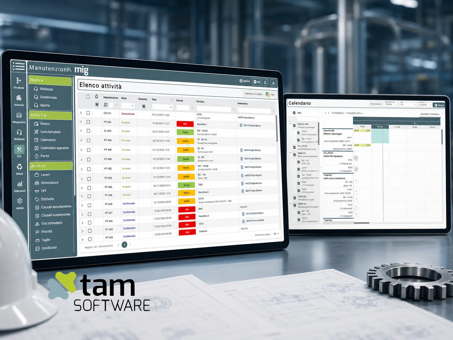
Task: Open the Azienda module in sidebar
Action: (x=19, y=100)
